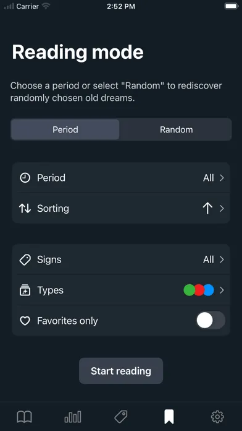
Task: Open the tags tab in bottom bar
Action: pyautogui.click(x=121, y=417)
